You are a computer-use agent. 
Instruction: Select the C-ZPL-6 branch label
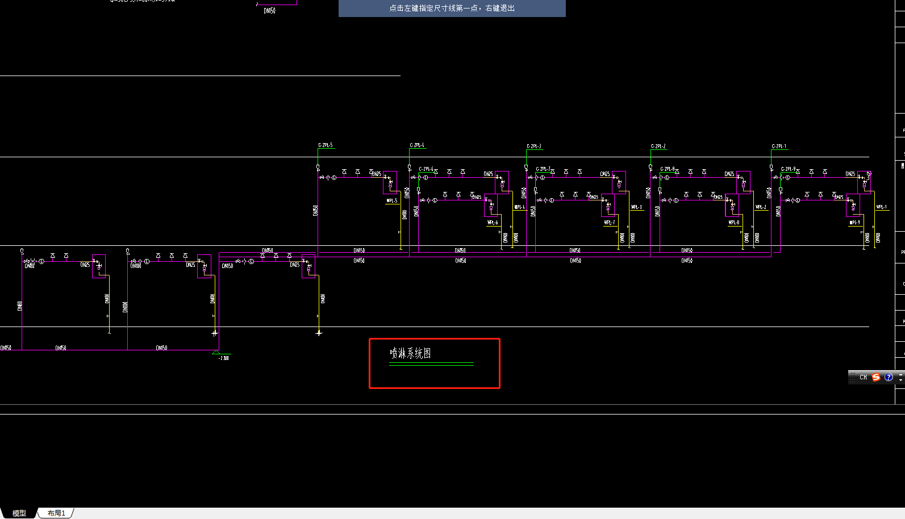[426, 169]
